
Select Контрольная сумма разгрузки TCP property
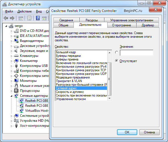point(81,70)
